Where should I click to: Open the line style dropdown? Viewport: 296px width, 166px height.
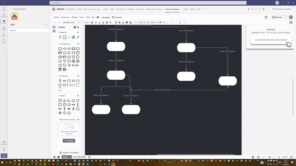point(137,23)
